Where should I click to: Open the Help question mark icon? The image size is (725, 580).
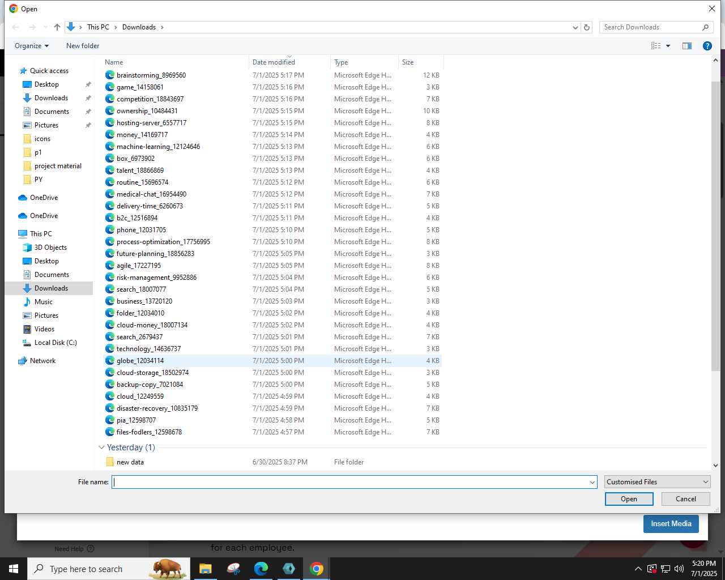point(707,46)
